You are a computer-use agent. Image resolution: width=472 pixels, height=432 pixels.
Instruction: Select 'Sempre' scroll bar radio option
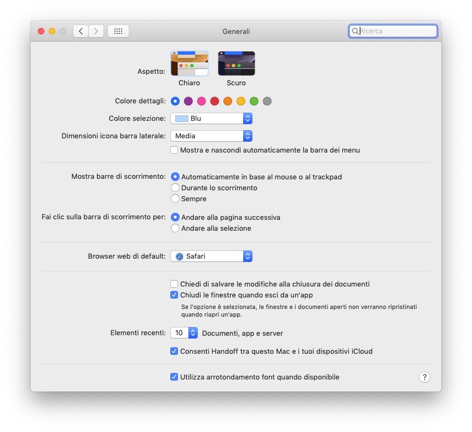coord(175,199)
